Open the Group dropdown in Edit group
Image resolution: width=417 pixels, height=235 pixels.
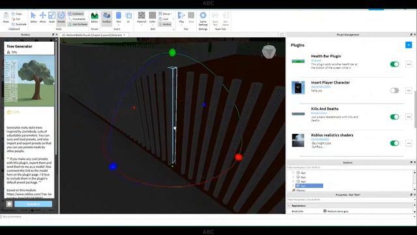tap(165, 14)
